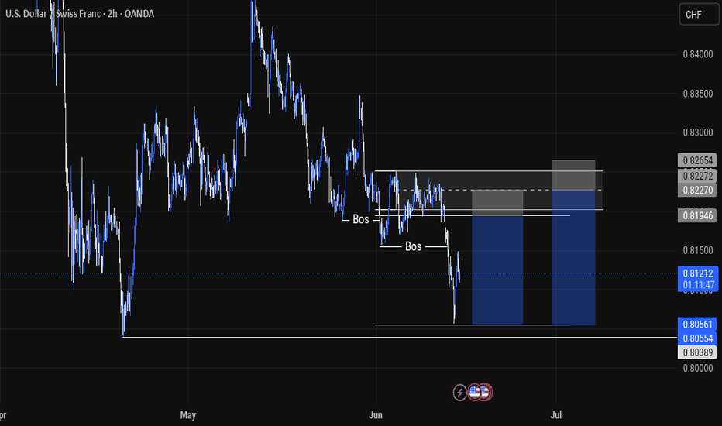Click the May label on time axis

(x=188, y=415)
